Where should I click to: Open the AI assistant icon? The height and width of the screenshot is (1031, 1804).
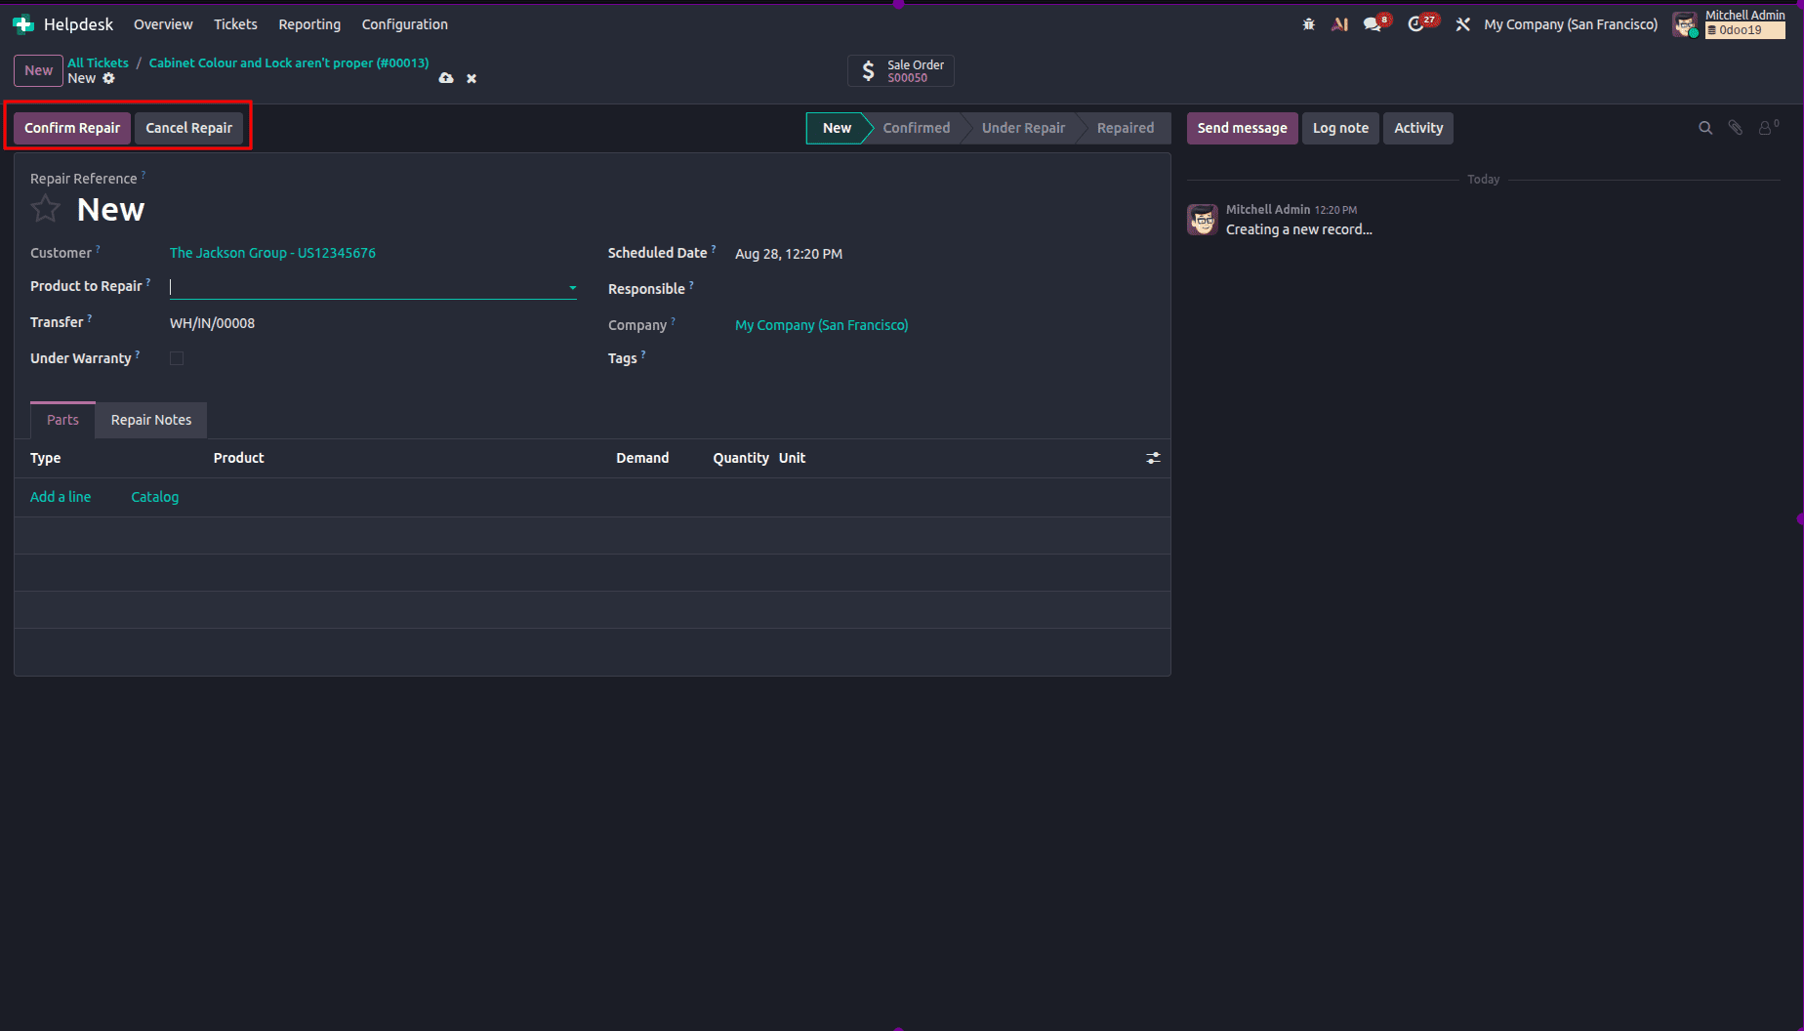click(1340, 24)
